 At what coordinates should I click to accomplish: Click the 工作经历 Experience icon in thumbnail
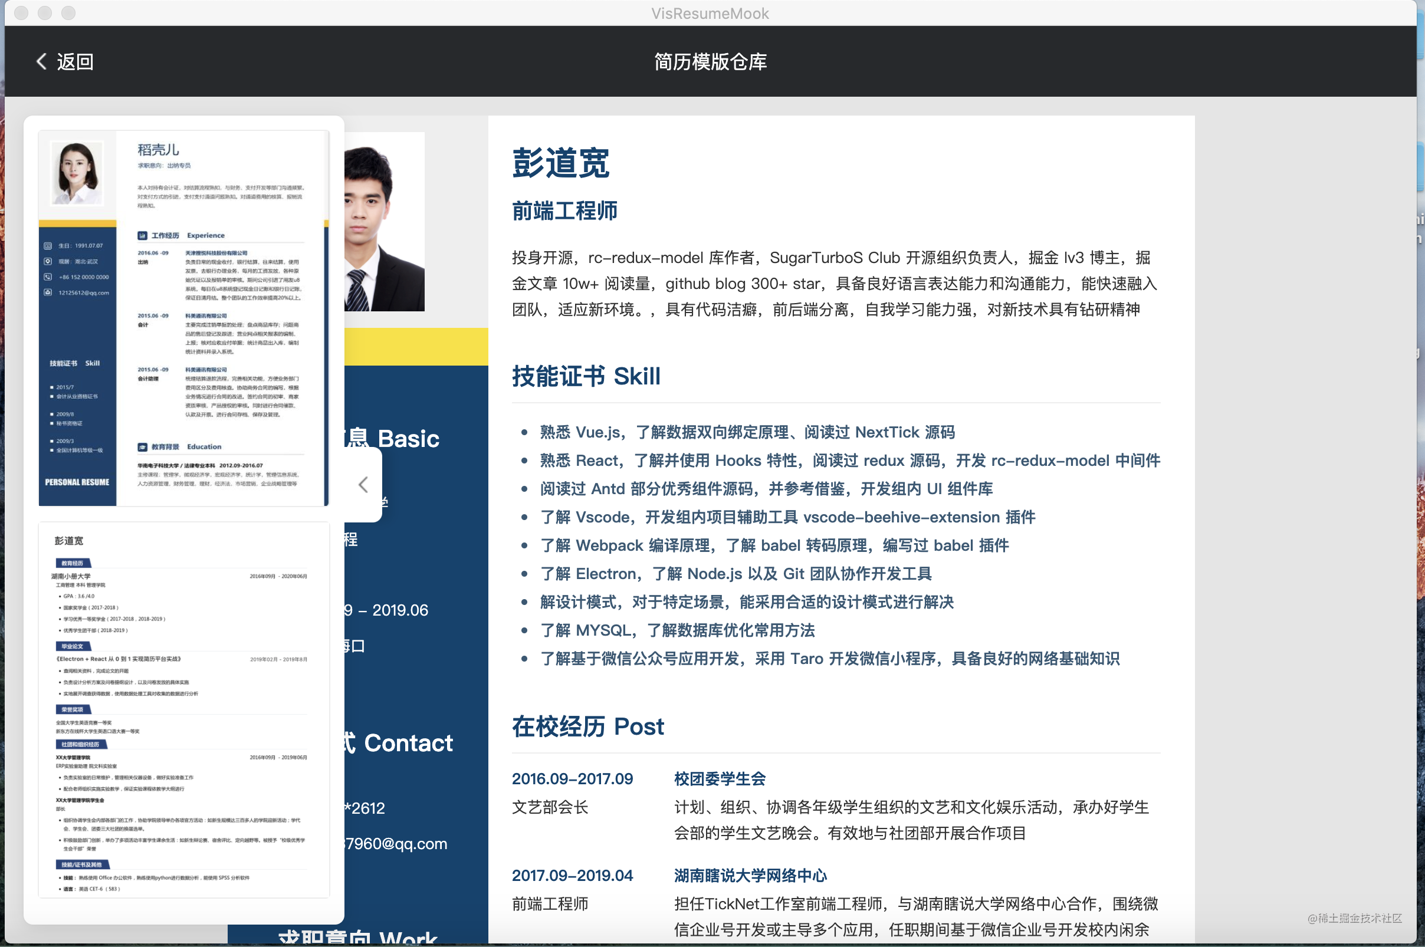[143, 235]
